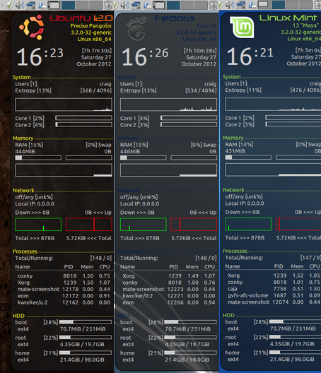Click the 16:23 clock in the Ubuntu panel
The height and width of the screenshot is (373, 321).
pos(40,57)
